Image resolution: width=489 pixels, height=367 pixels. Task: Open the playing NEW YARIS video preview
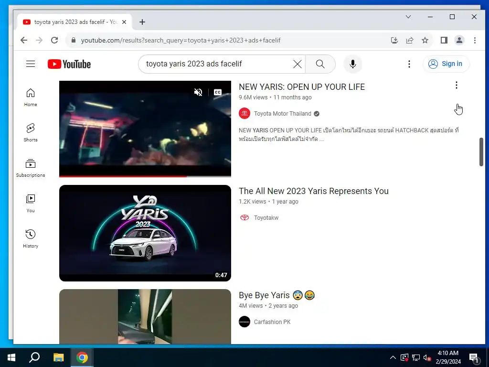[145, 129]
